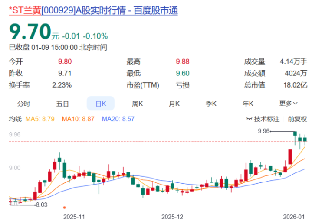The height and width of the screenshot is (224, 312).
Task: Click the MA20: 8.57 indicator label
Action: [118, 119]
